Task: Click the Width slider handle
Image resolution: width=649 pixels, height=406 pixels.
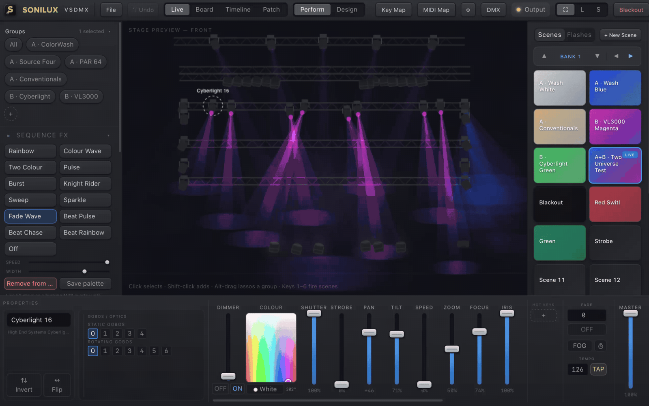Action: tap(84, 271)
